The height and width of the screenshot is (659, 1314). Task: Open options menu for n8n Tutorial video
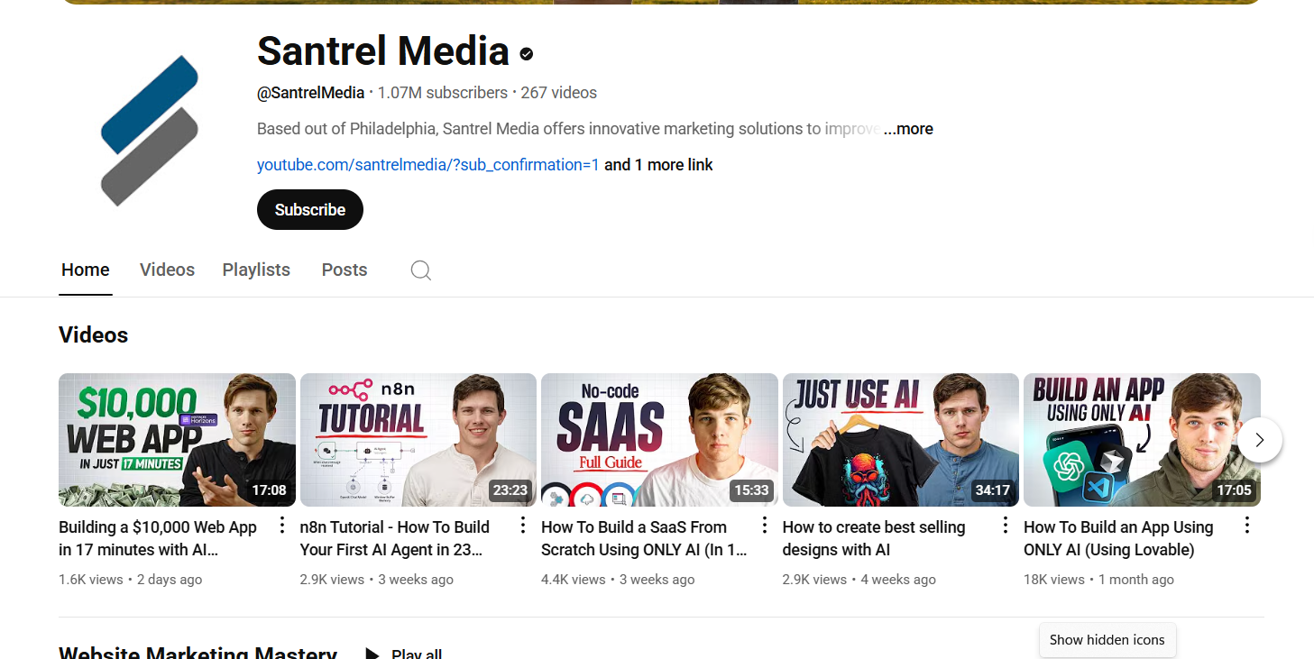tap(523, 526)
